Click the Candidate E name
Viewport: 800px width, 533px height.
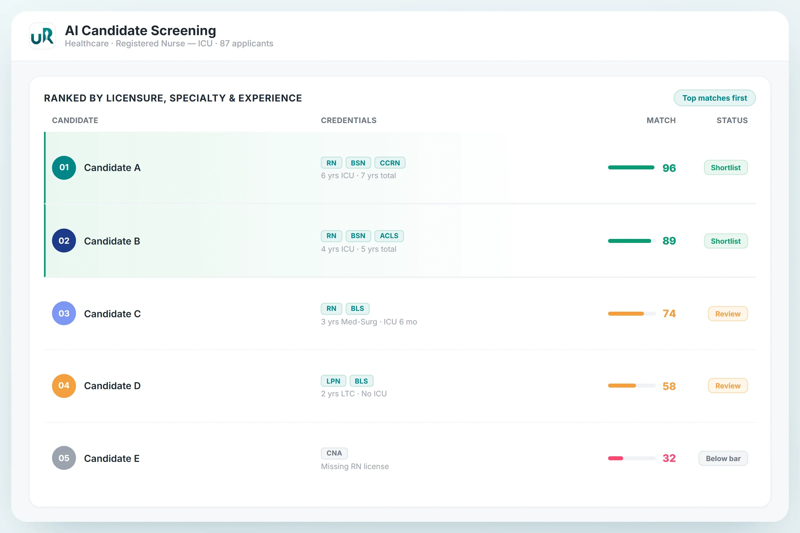coord(112,459)
